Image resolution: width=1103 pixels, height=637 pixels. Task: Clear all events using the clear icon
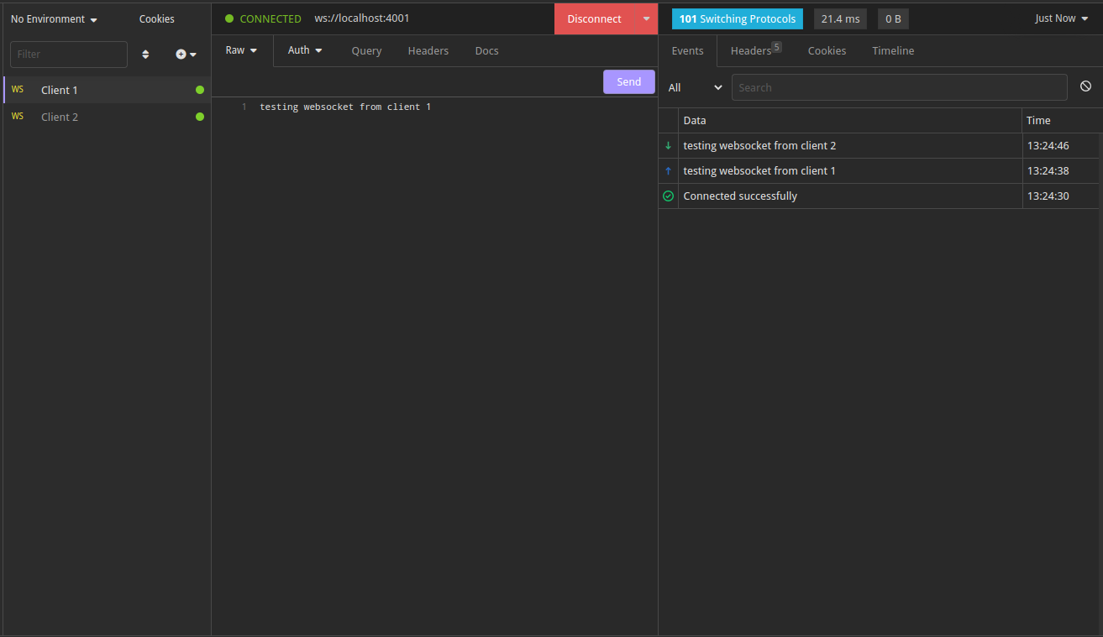[x=1085, y=86]
